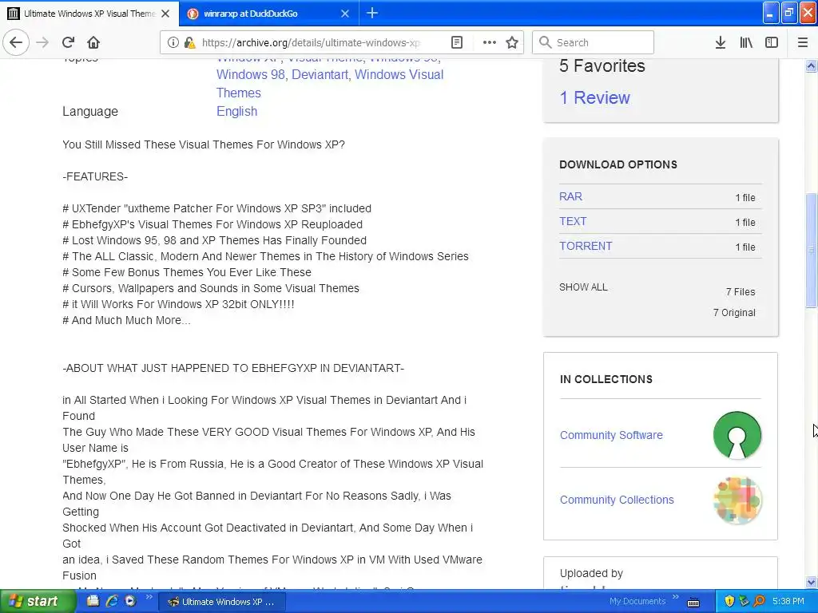Click the scrollbar down arrow
Image resolution: width=818 pixels, height=613 pixels.
point(811,582)
